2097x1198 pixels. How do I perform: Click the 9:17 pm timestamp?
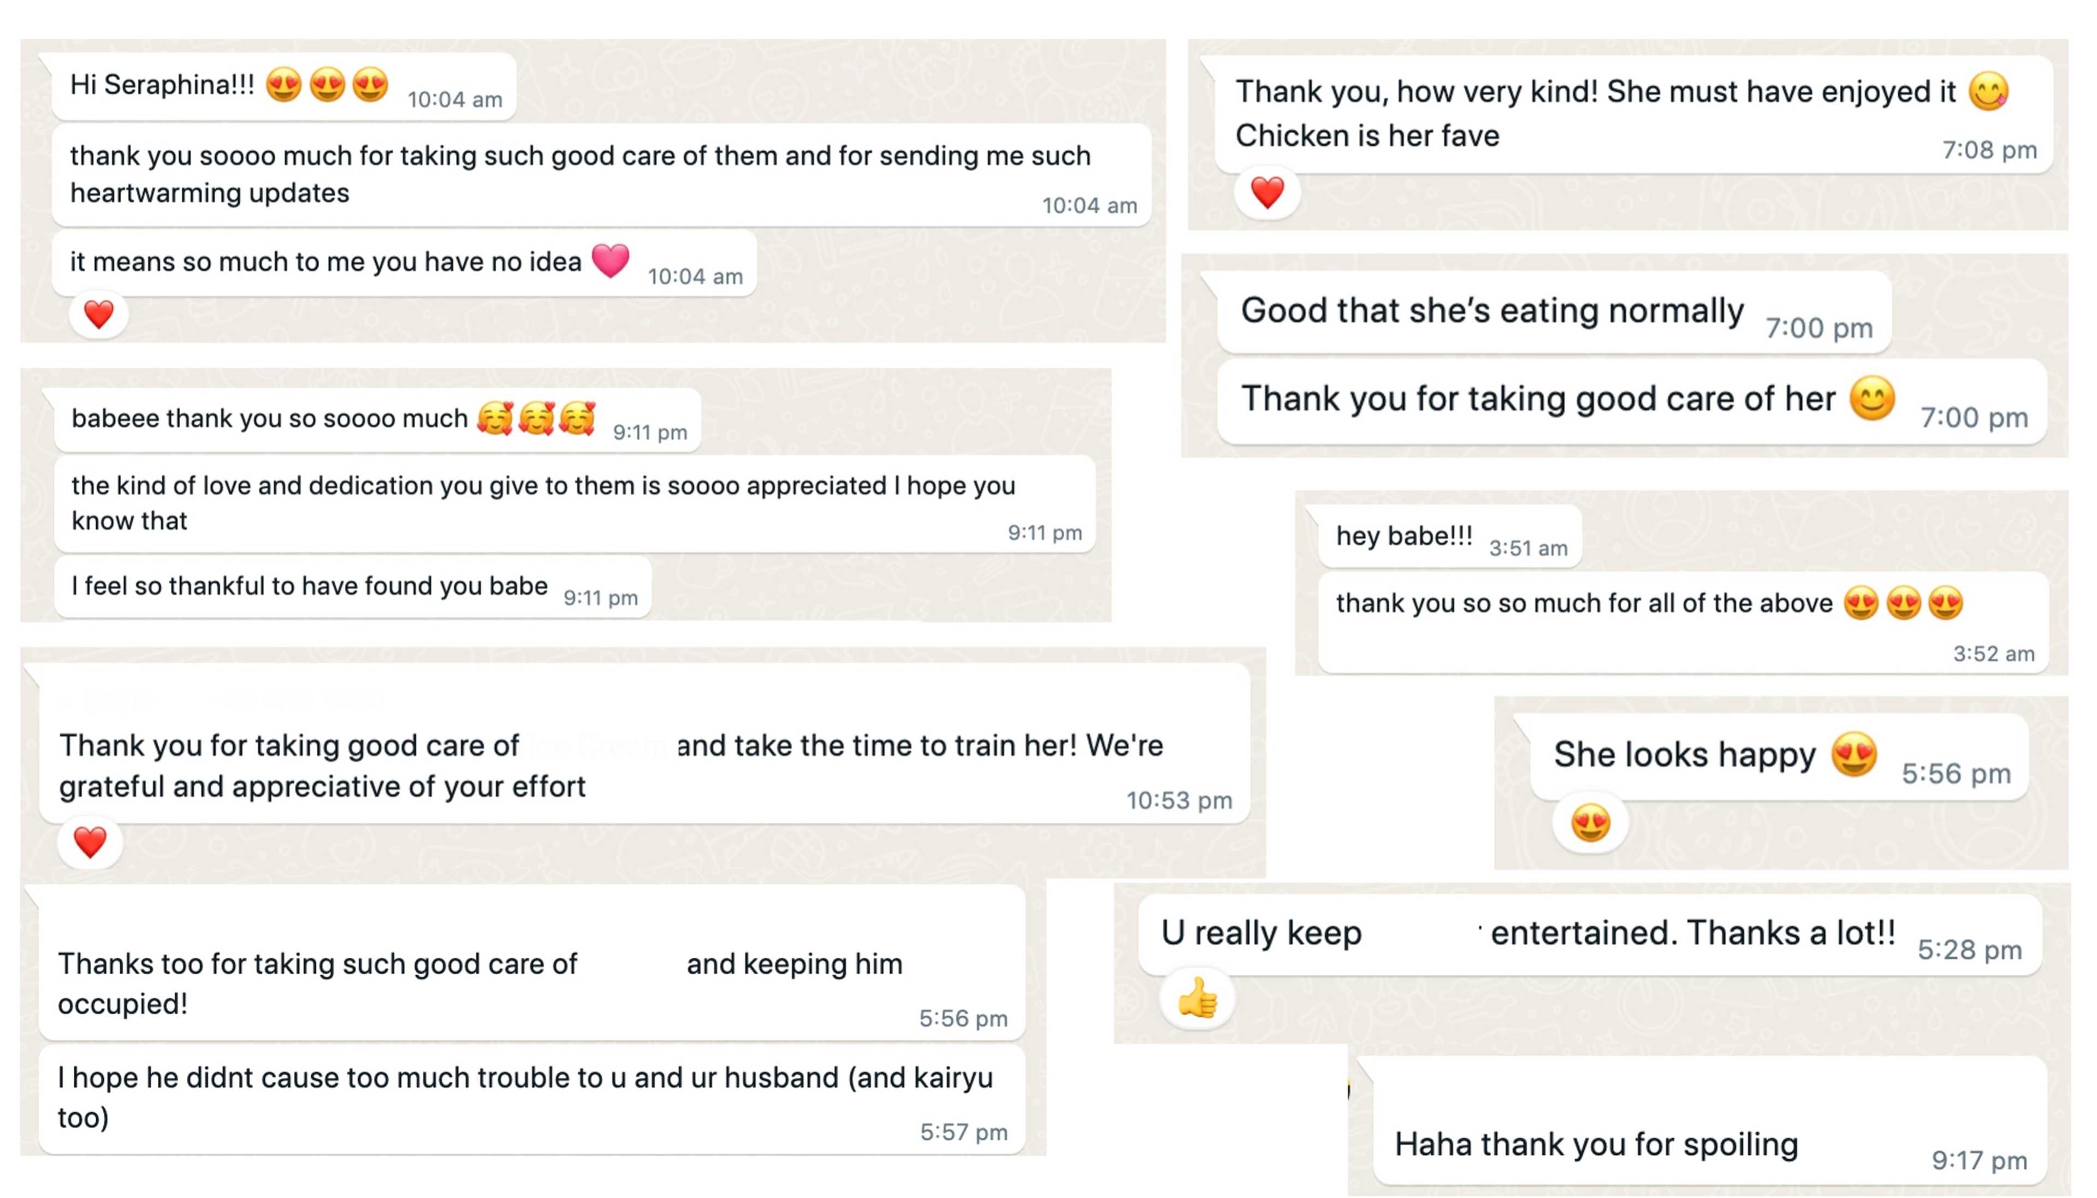1978,1160
